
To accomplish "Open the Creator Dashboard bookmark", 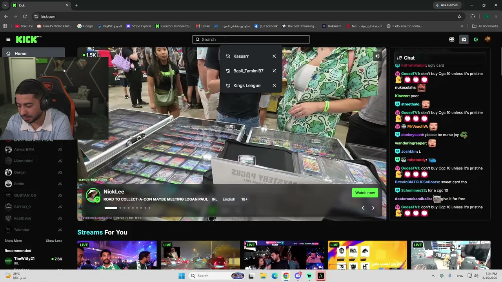I will click(174, 26).
